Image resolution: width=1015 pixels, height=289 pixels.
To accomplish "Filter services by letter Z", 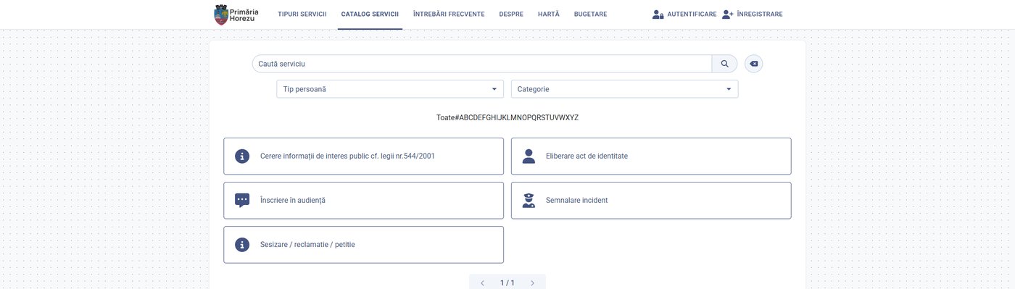I will tap(576, 118).
